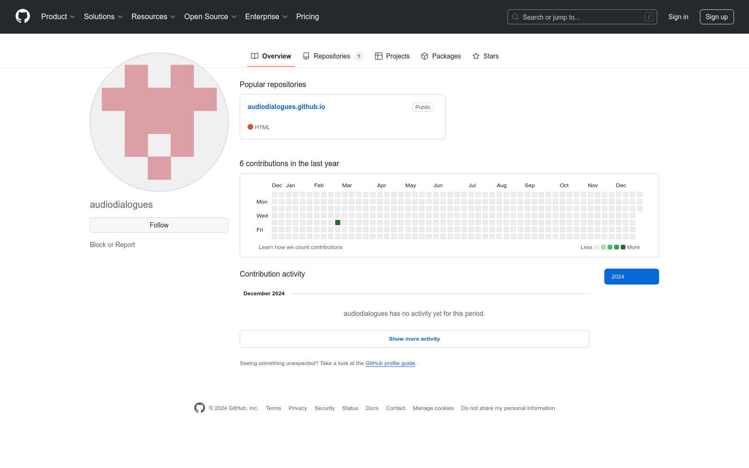Expand the Open Source menu

click(211, 17)
